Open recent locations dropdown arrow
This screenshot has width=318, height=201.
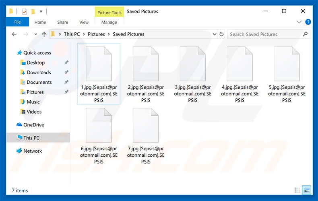coord(36,34)
